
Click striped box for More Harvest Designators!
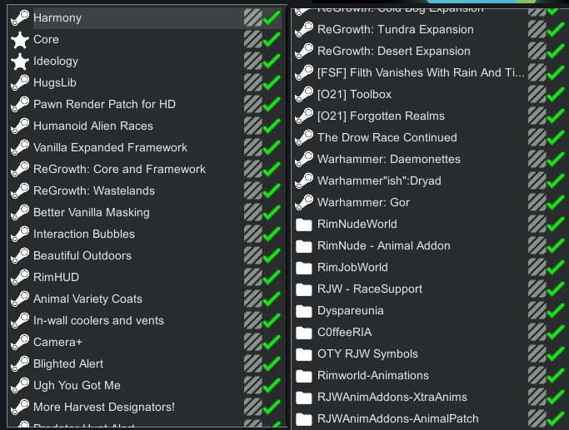pyautogui.click(x=253, y=407)
